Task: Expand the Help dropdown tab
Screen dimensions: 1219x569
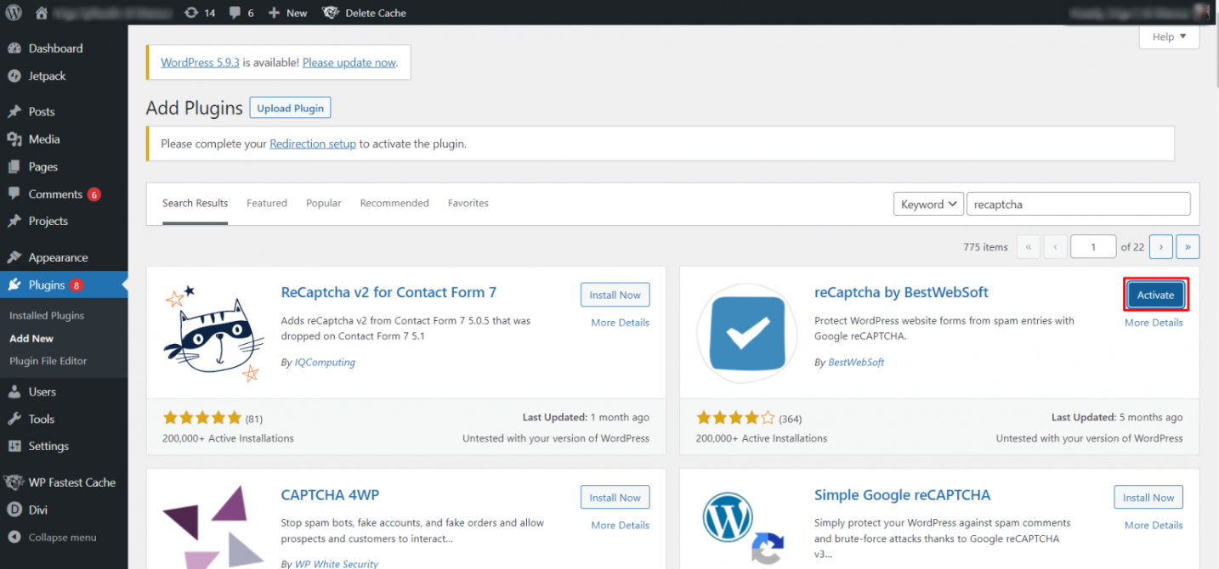Action: [1169, 37]
